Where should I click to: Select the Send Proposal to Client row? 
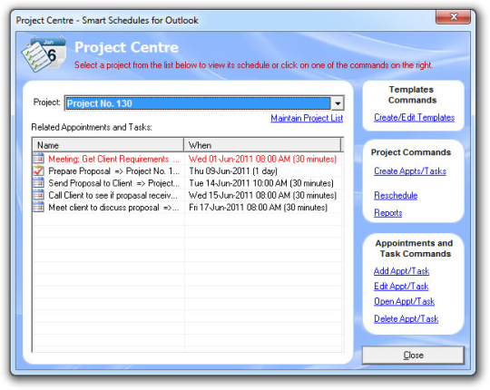coord(188,183)
